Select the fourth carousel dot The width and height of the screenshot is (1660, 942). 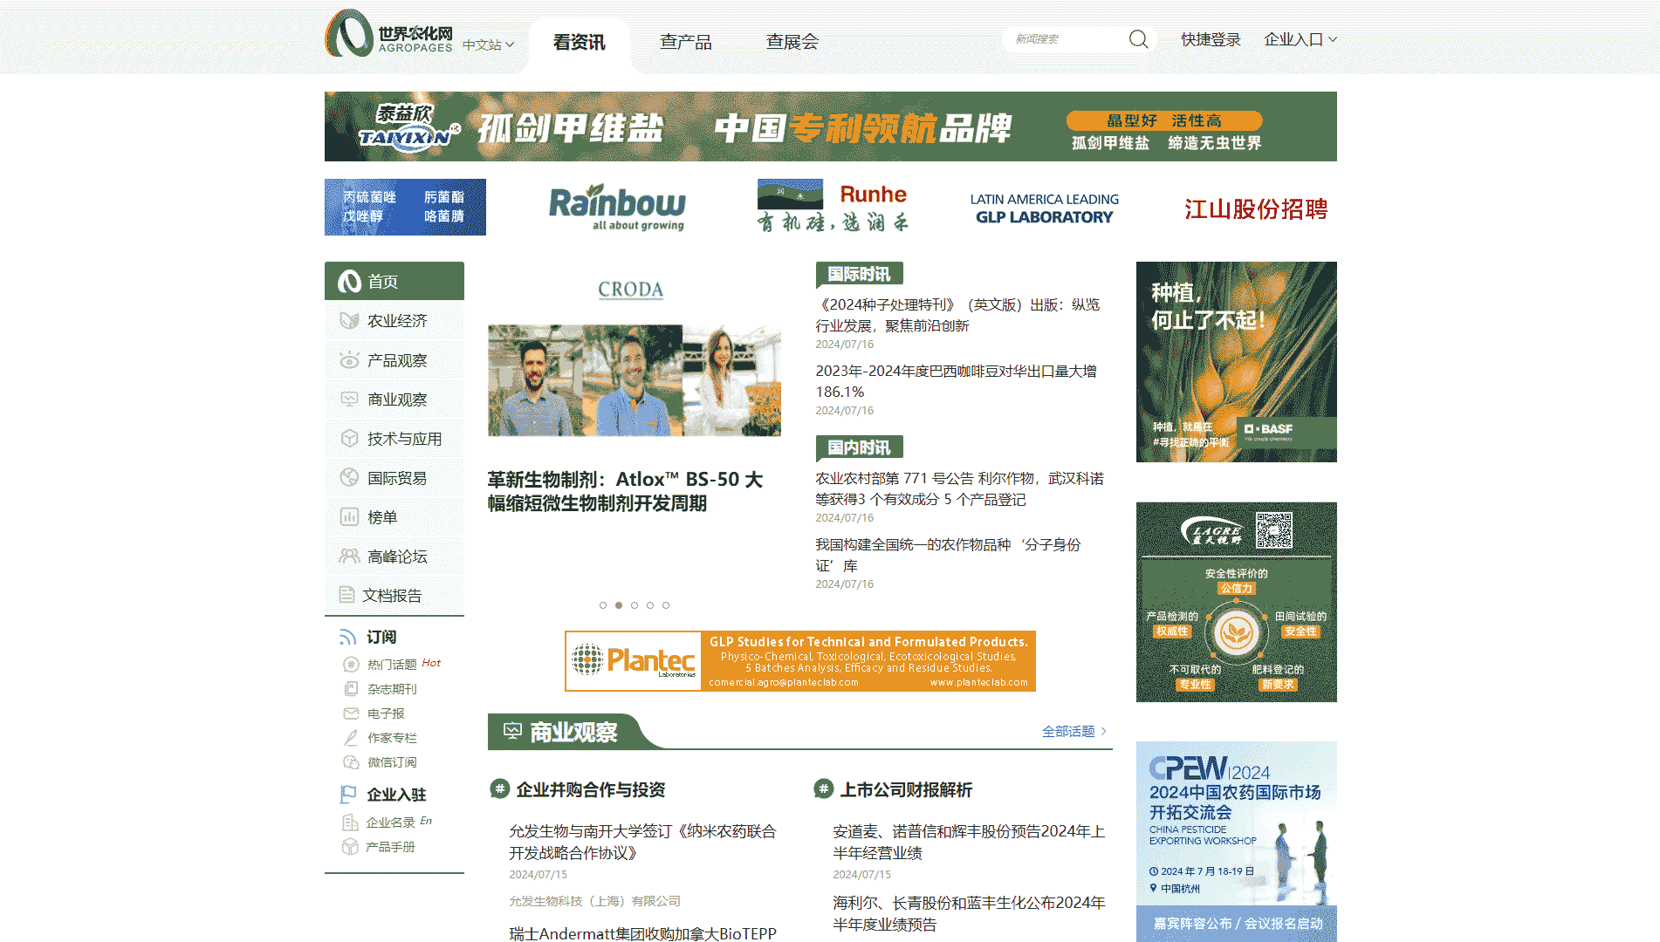tap(650, 605)
